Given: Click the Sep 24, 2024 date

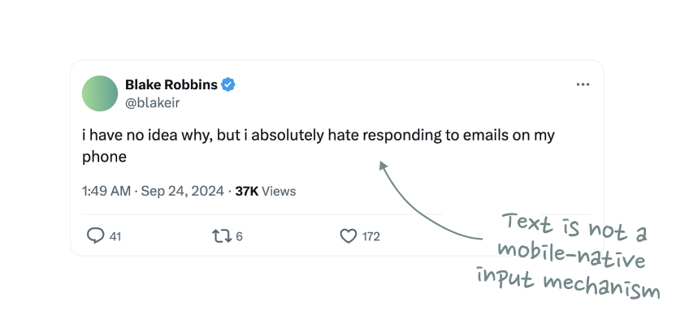Looking at the screenshot, I should coord(182,191).
